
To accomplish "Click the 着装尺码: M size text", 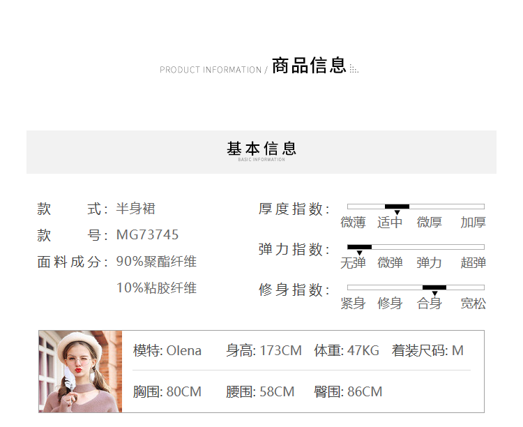I will [x=427, y=351].
